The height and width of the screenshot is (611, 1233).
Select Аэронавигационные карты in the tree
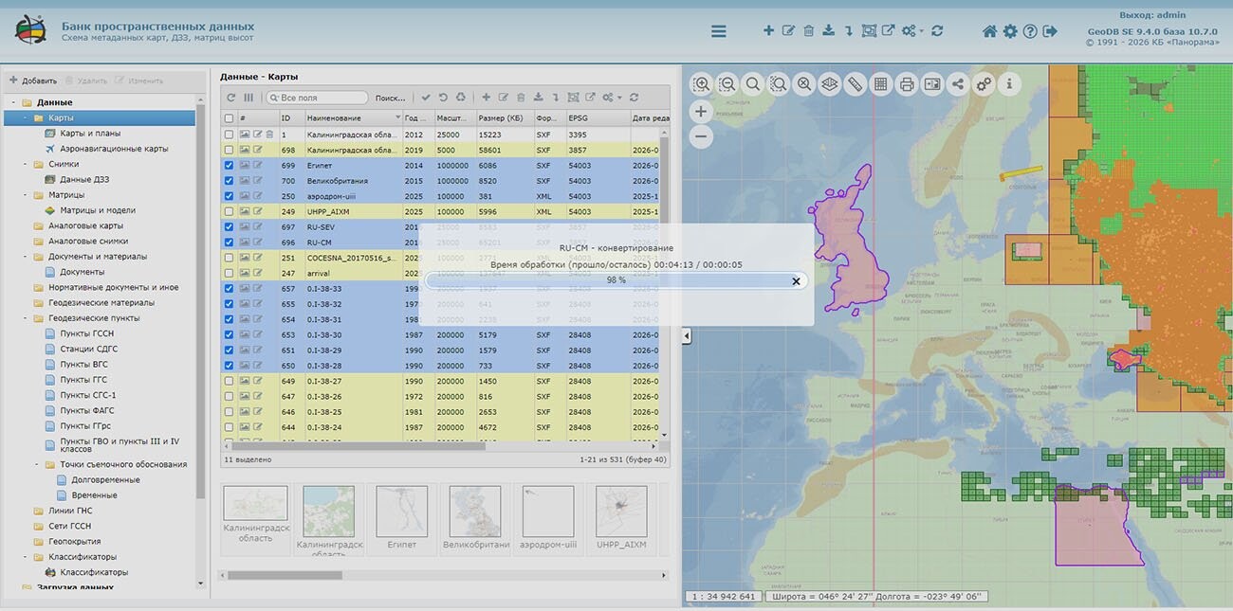point(114,149)
